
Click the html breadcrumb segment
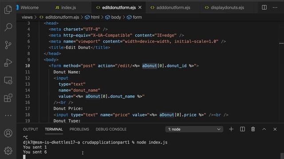(x=95, y=17)
